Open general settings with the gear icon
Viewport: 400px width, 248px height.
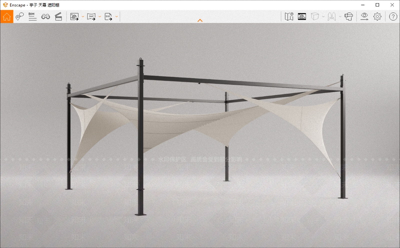tap(377, 17)
